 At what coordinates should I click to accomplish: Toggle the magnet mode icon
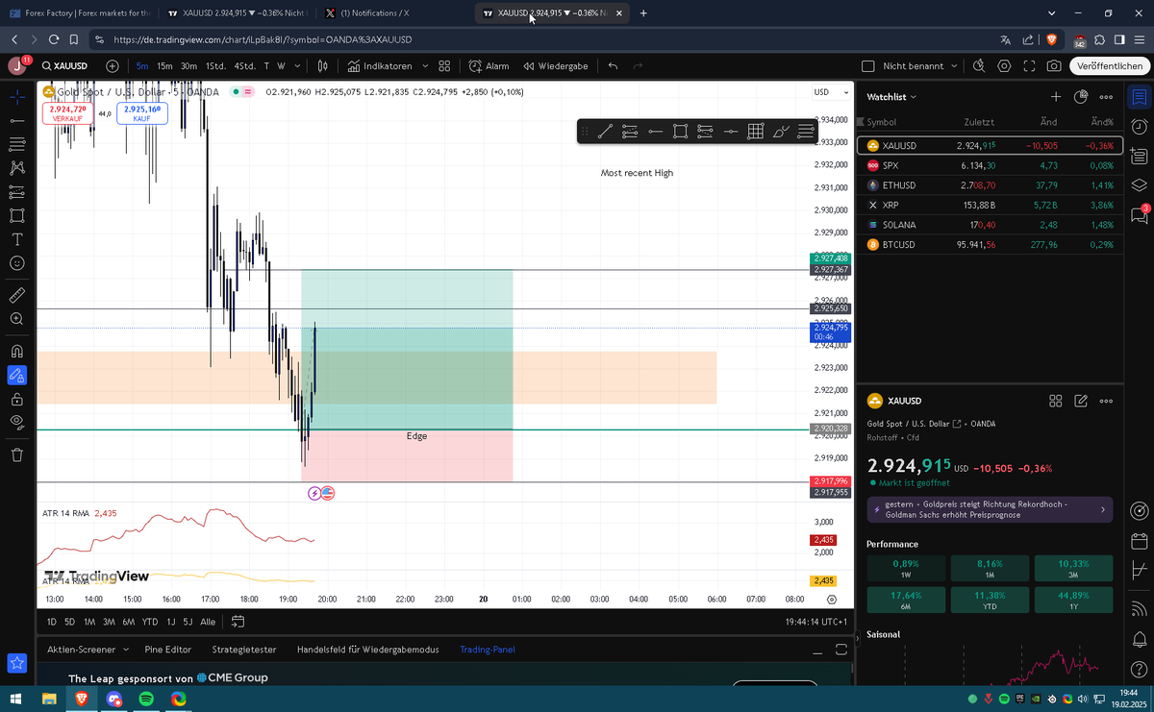click(x=16, y=351)
